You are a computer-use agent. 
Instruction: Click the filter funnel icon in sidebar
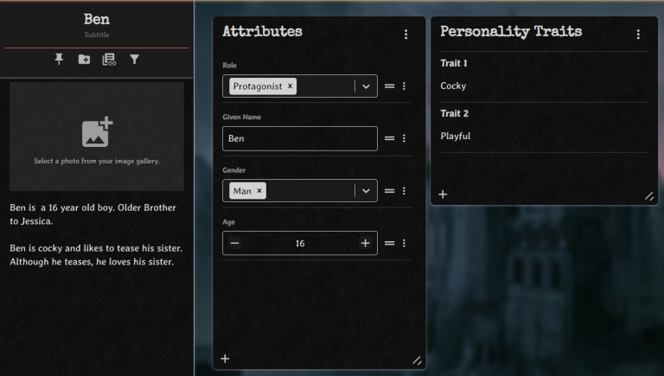tap(135, 59)
